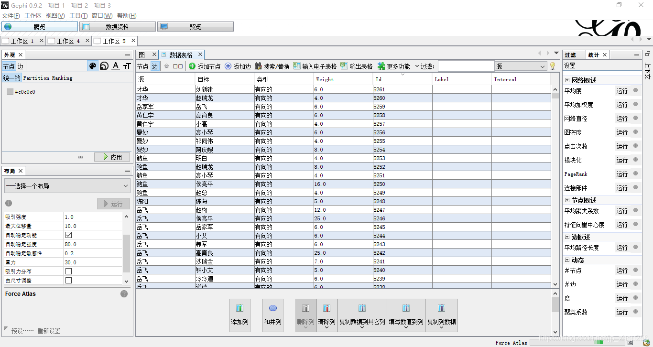Open the tab list dropdown arrow
Screen dimensions: 653x347
click(x=556, y=53)
